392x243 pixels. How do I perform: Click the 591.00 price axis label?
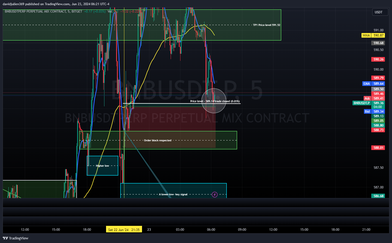coord(378,30)
